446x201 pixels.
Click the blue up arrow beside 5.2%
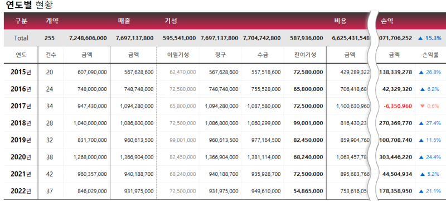pos(423,174)
